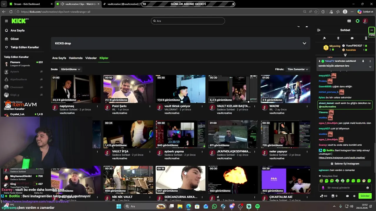Open options for Poizi Şarkı clip
This screenshot has width=376, height=211.
pyautogui.click(x=150, y=106)
